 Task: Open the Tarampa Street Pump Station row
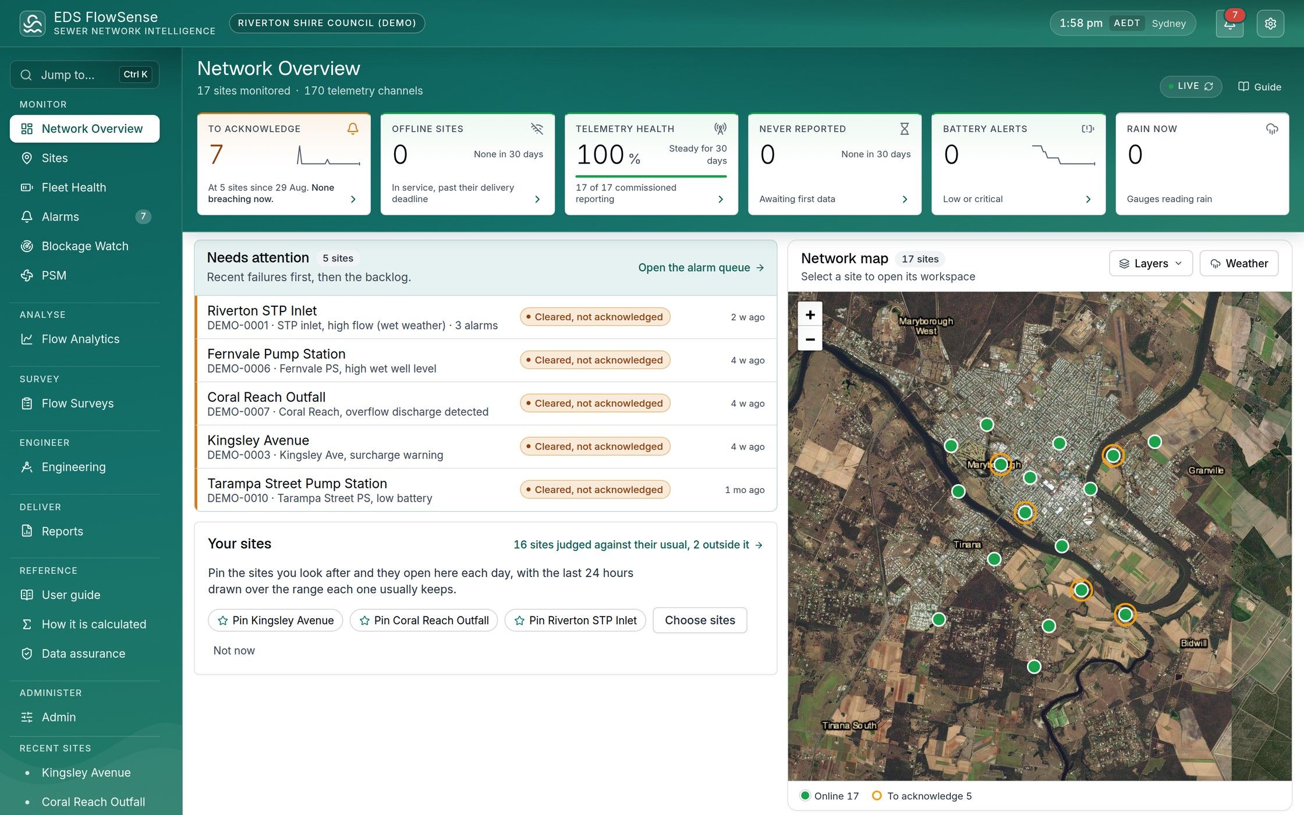(486, 490)
